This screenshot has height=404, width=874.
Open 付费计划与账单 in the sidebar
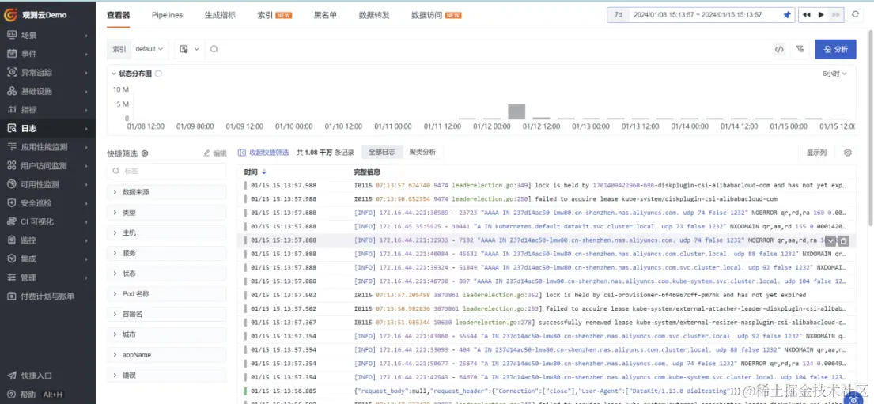(x=48, y=296)
